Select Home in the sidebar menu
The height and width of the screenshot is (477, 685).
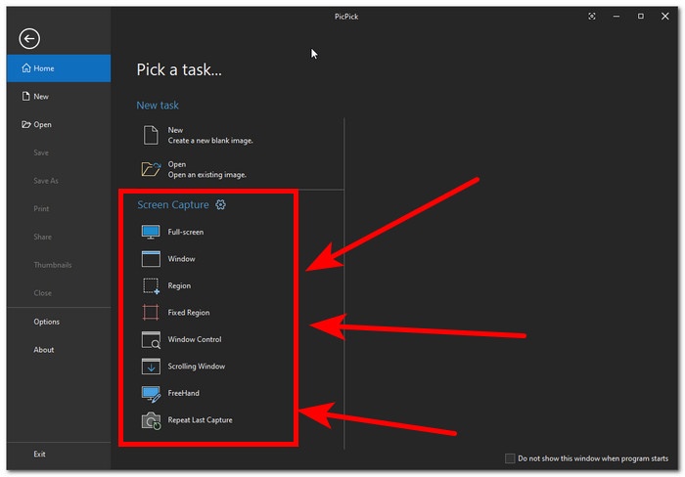coord(59,68)
